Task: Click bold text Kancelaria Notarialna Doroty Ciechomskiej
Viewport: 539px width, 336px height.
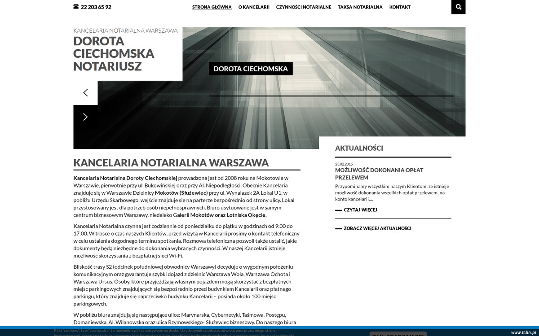Action: click(125, 178)
